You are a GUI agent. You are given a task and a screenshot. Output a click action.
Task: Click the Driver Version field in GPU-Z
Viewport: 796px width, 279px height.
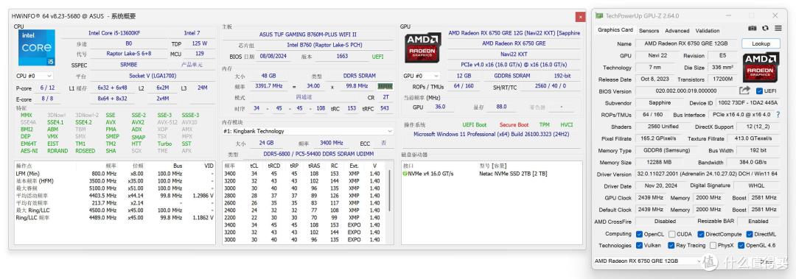[x=707, y=174]
